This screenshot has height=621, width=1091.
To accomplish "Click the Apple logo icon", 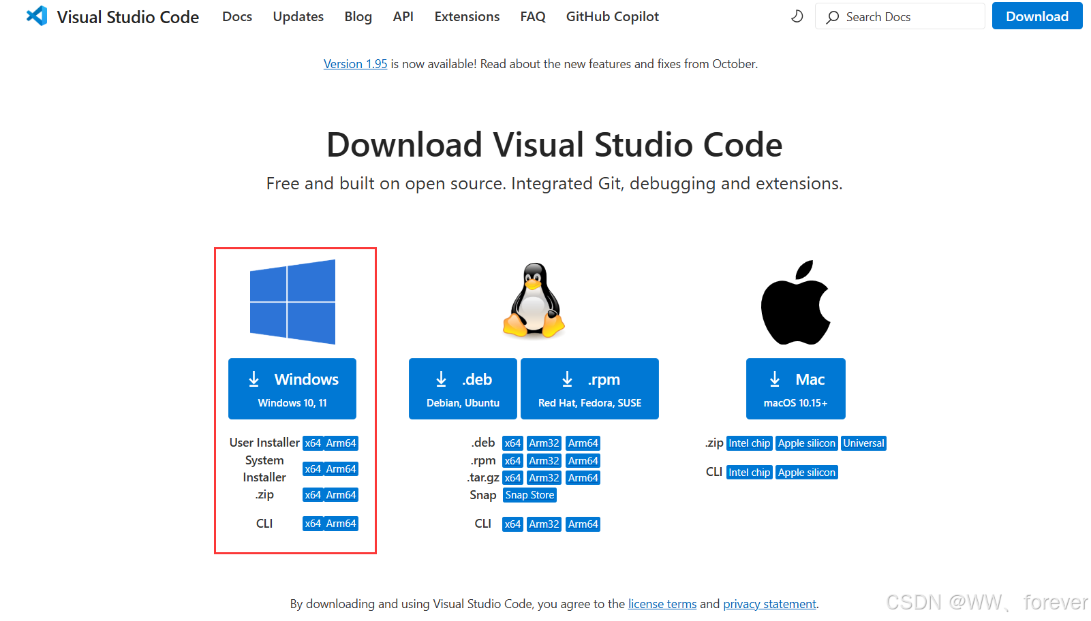I will pyautogui.click(x=795, y=302).
